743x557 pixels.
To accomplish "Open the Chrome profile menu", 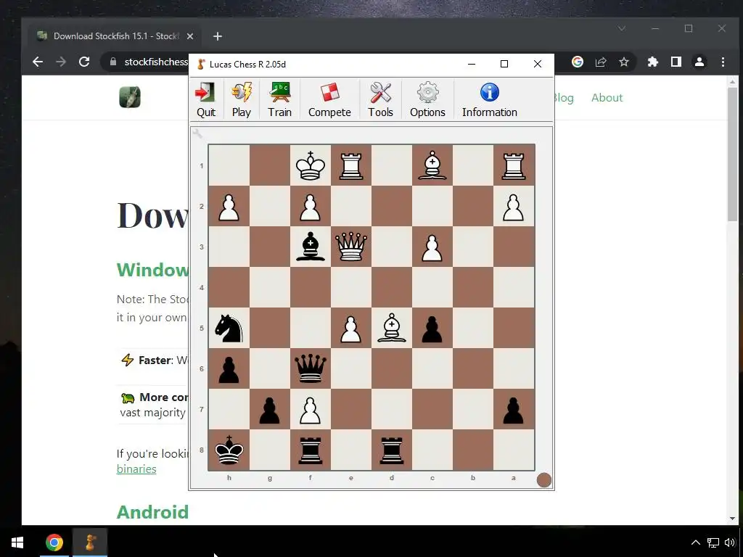I will 699,62.
